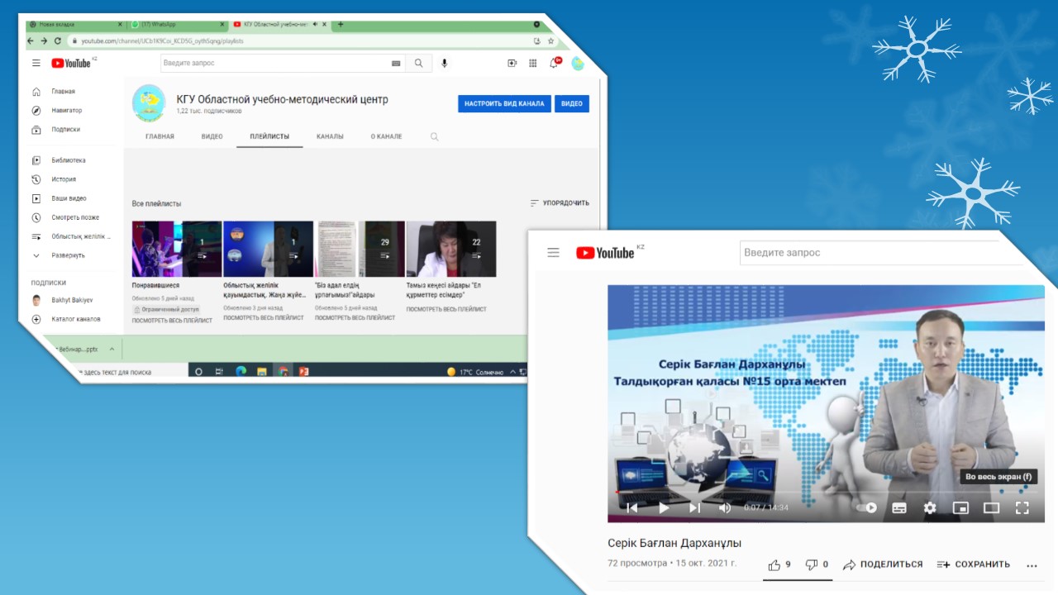Enter full screen in the player
Image resolution: width=1058 pixels, height=595 pixels.
tap(1022, 507)
